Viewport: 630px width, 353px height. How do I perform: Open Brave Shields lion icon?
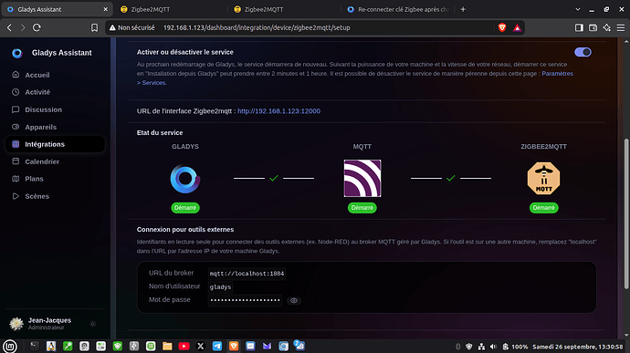502,27
